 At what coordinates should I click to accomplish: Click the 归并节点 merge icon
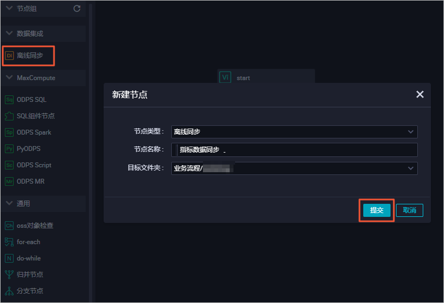[x=9, y=275]
